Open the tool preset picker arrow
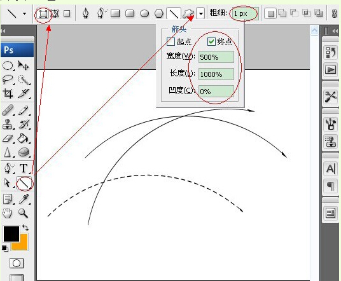 coord(25,13)
